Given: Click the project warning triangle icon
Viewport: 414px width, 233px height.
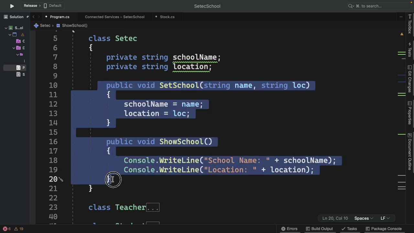Looking at the screenshot, I should coord(23,35).
